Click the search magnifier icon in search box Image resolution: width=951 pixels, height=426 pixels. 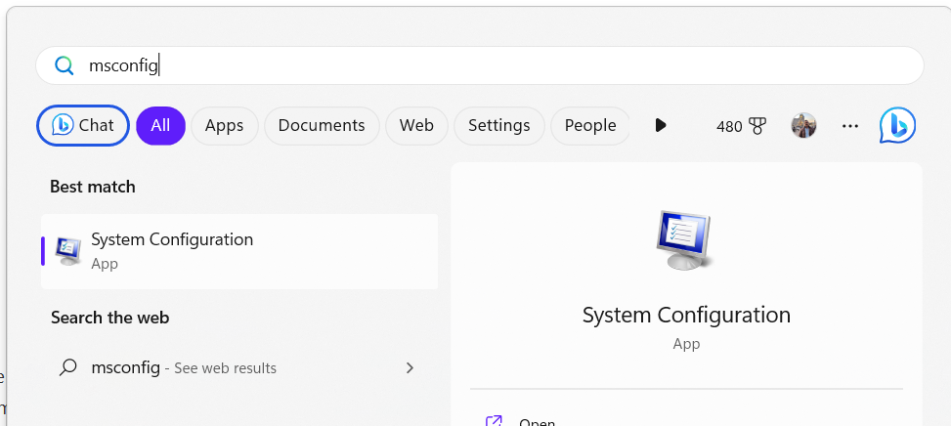tap(64, 65)
